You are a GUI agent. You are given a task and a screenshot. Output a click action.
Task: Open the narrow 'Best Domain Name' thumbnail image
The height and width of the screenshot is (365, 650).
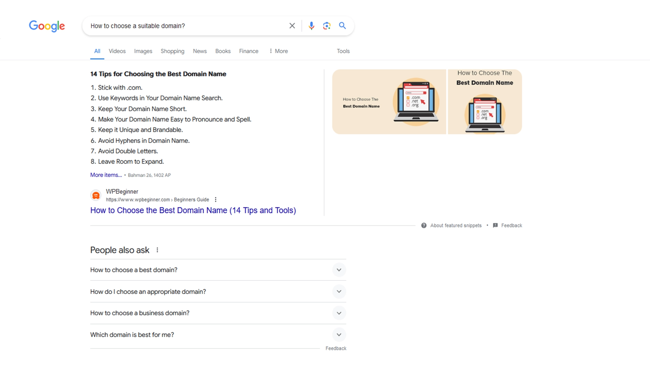pyautogui.click(x=485, y=102)
